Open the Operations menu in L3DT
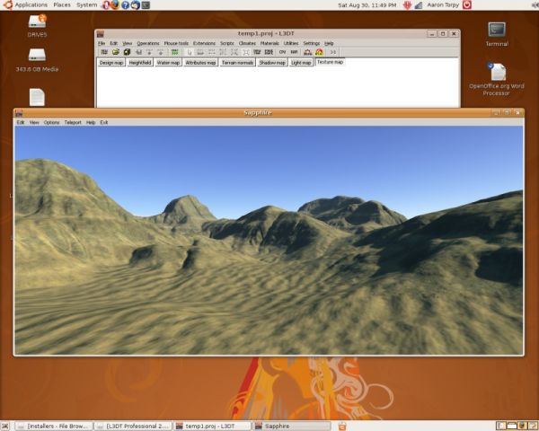 click(x=147, y=43)
